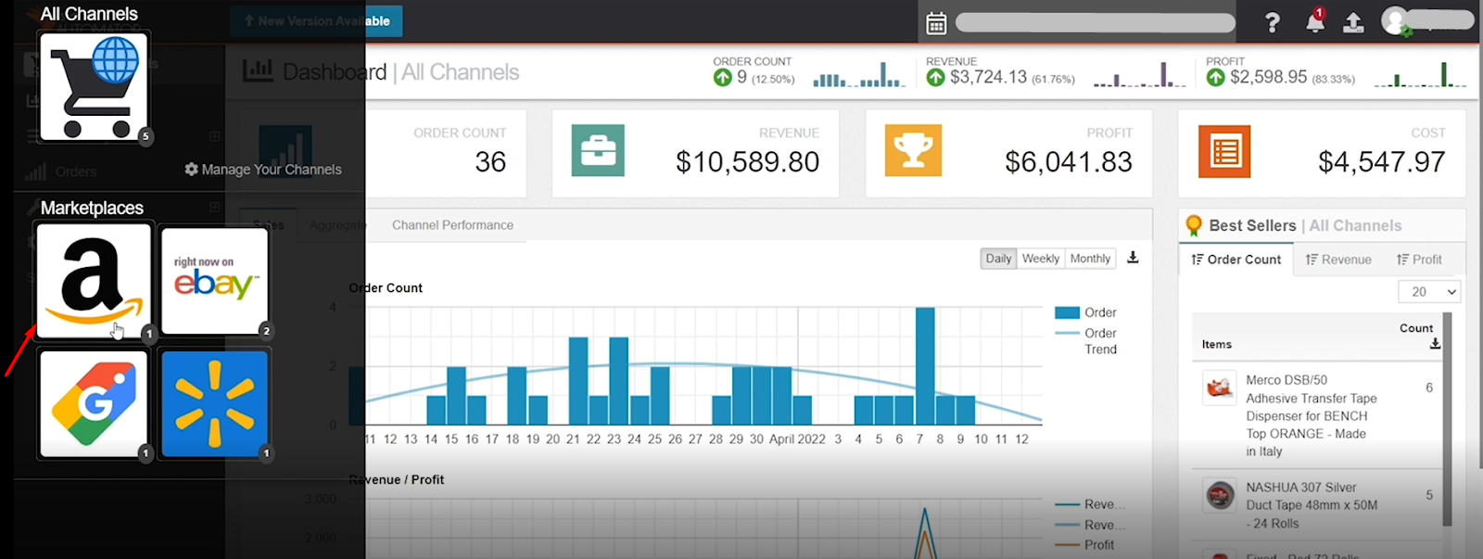Click the help question mark icon
This screenshot has height=559, width=1483.
(x=1273, y=22)
